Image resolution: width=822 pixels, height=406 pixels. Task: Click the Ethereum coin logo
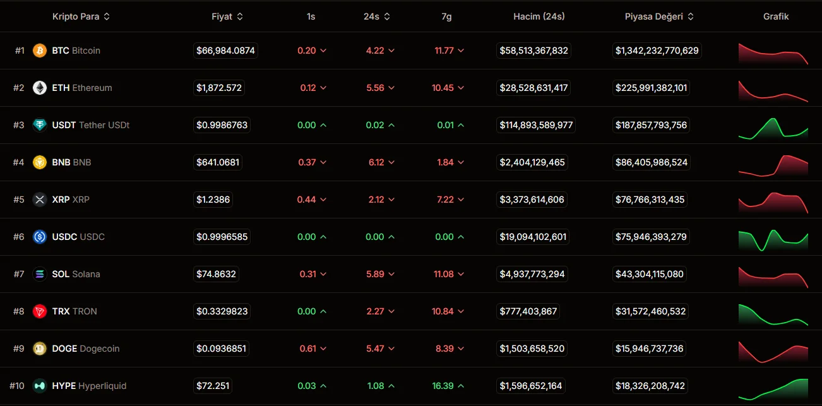pyautogui.click(x=40, y=88)
